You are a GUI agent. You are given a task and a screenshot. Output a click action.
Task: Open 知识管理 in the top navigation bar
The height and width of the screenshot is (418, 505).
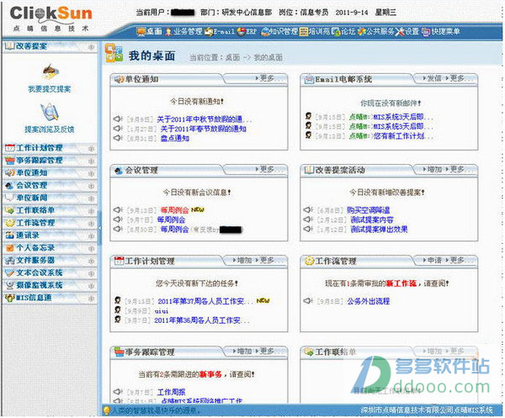pyautogui.click(x=279, y=31)
